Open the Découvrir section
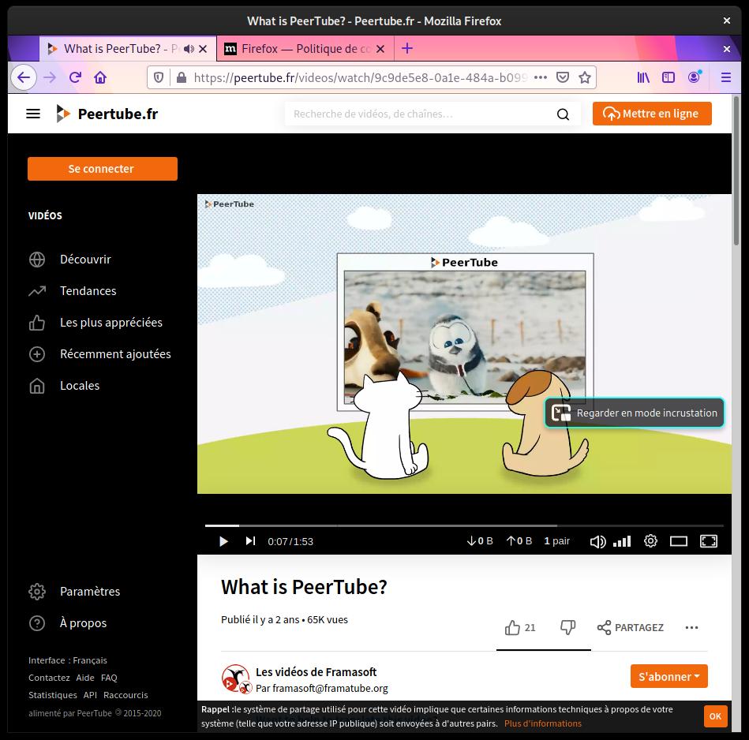749x740 pixels. click(69, 260)
